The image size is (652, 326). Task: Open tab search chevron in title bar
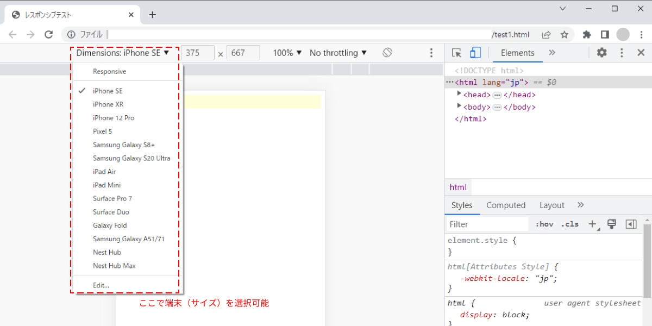[563, 8]
